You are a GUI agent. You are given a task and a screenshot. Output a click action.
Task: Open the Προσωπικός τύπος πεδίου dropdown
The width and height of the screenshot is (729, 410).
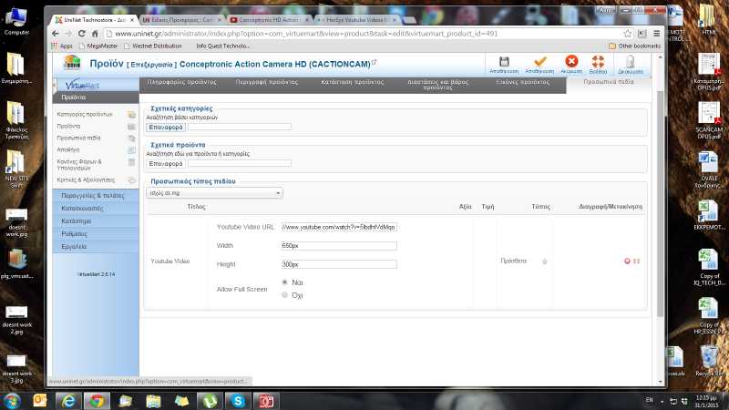[214, 193]
